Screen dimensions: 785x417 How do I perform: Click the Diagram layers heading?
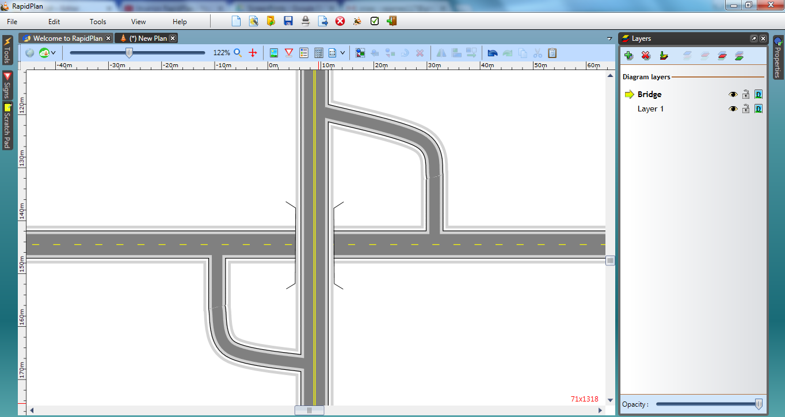click(x=646, y=77)
